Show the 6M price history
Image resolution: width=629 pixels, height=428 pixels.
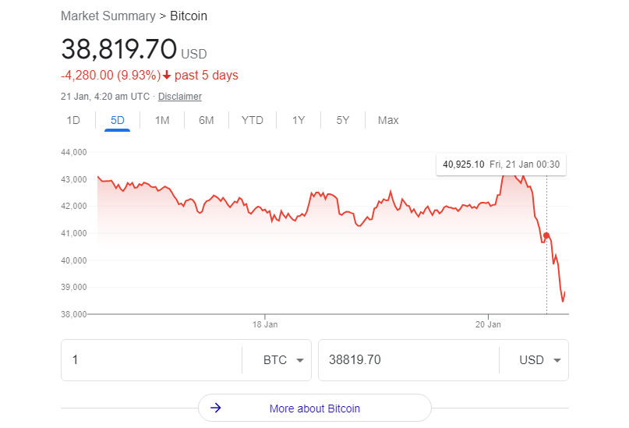[207, 120]
